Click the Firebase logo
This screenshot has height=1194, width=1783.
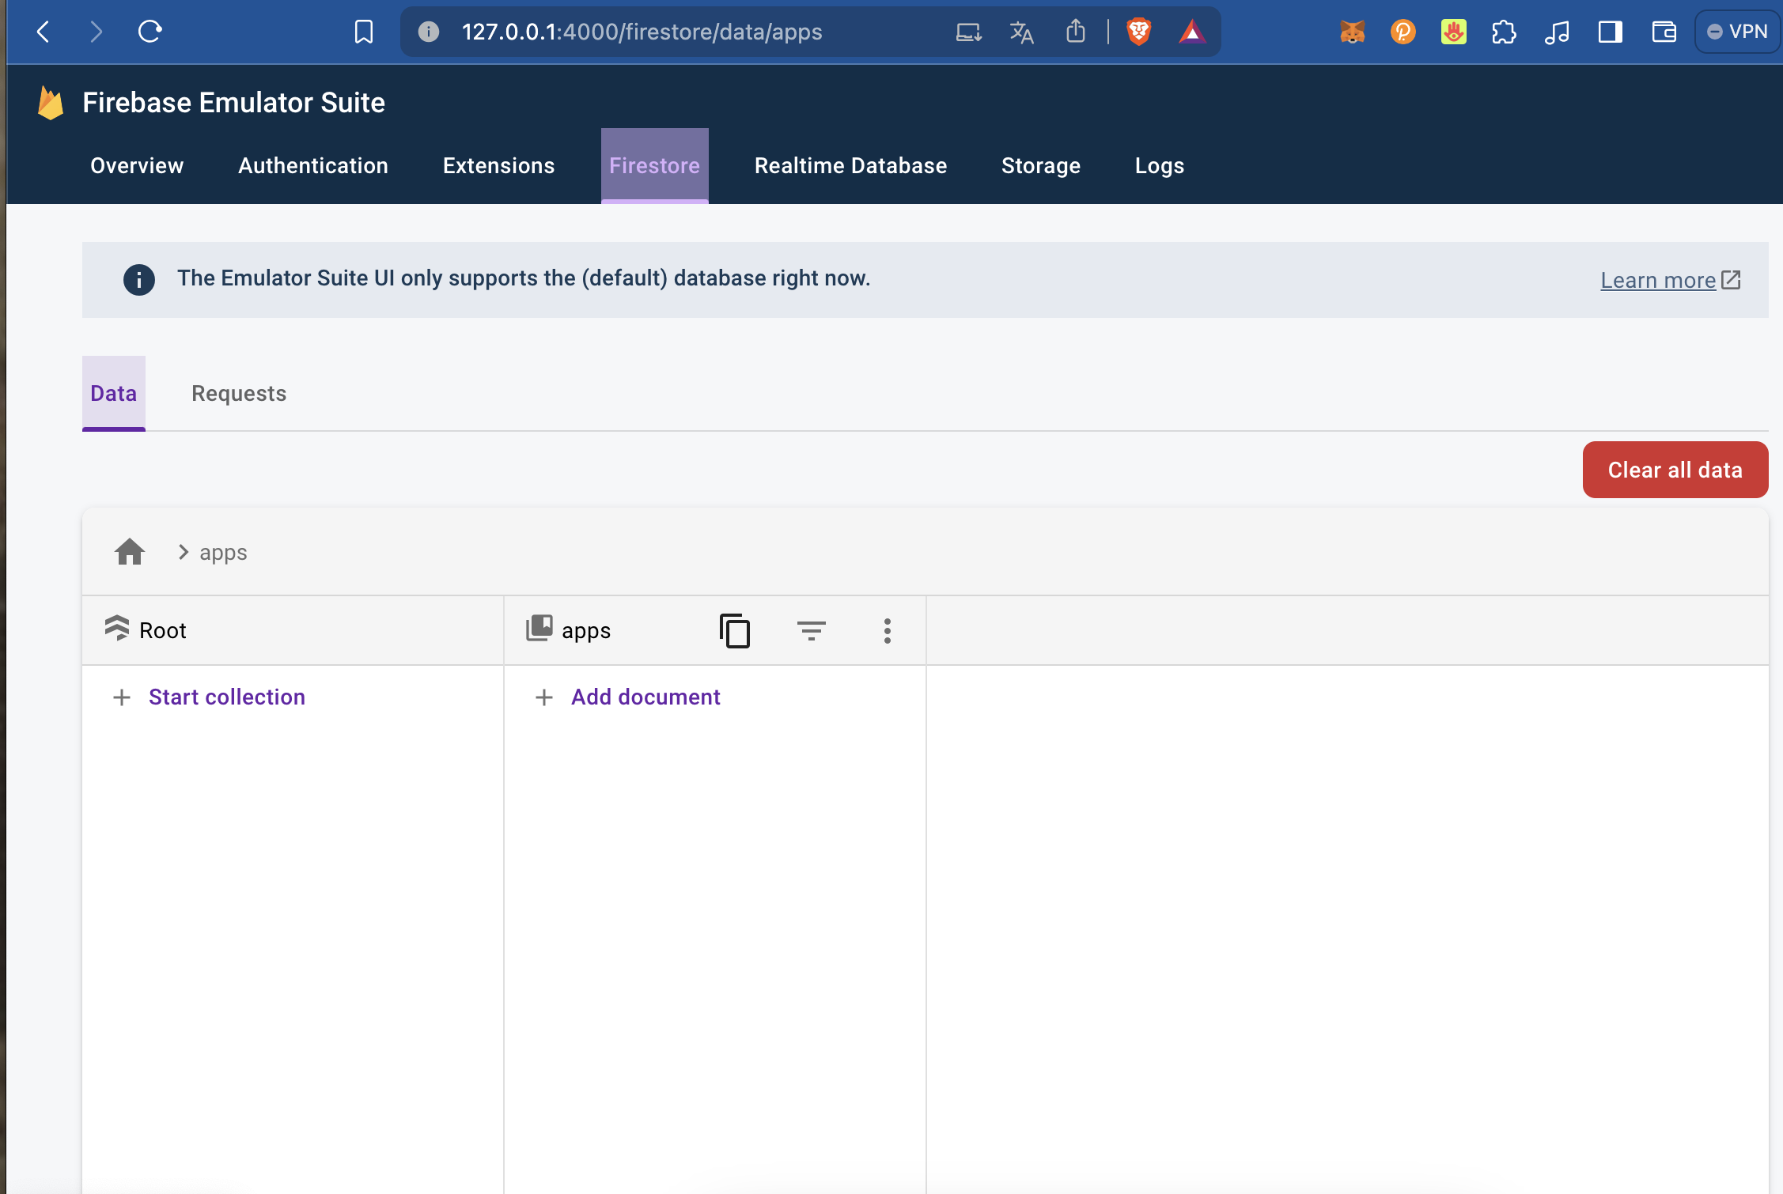(x=51, y=103)
